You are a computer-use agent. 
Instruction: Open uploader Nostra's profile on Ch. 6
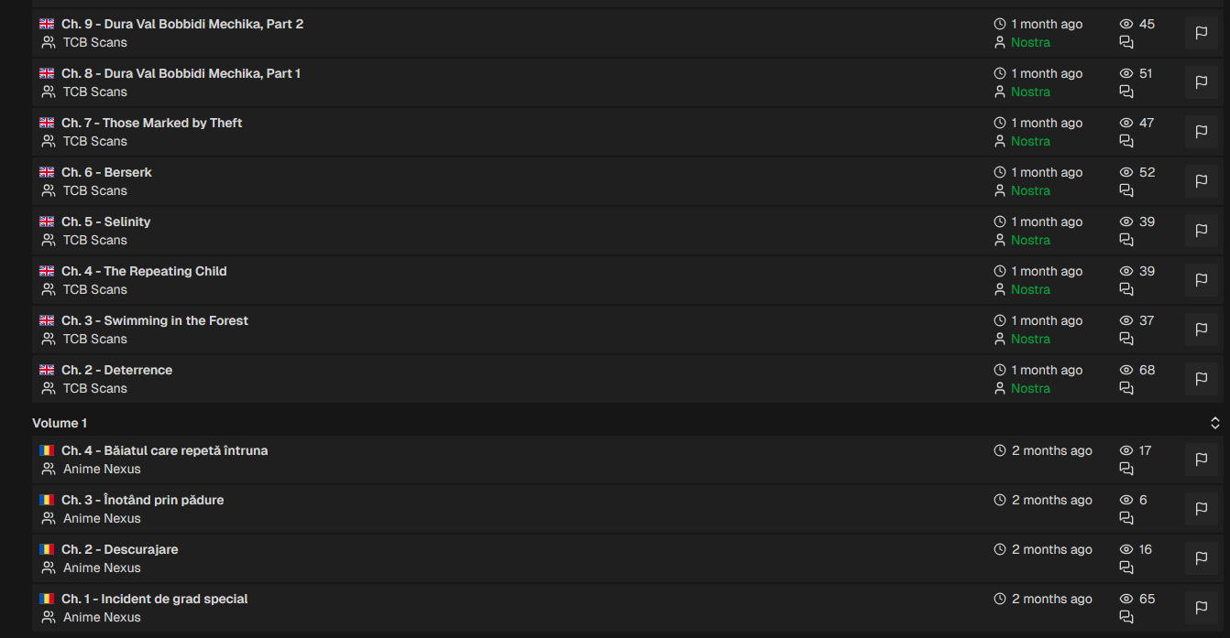pyautogui.click(x=1030, y=190)
